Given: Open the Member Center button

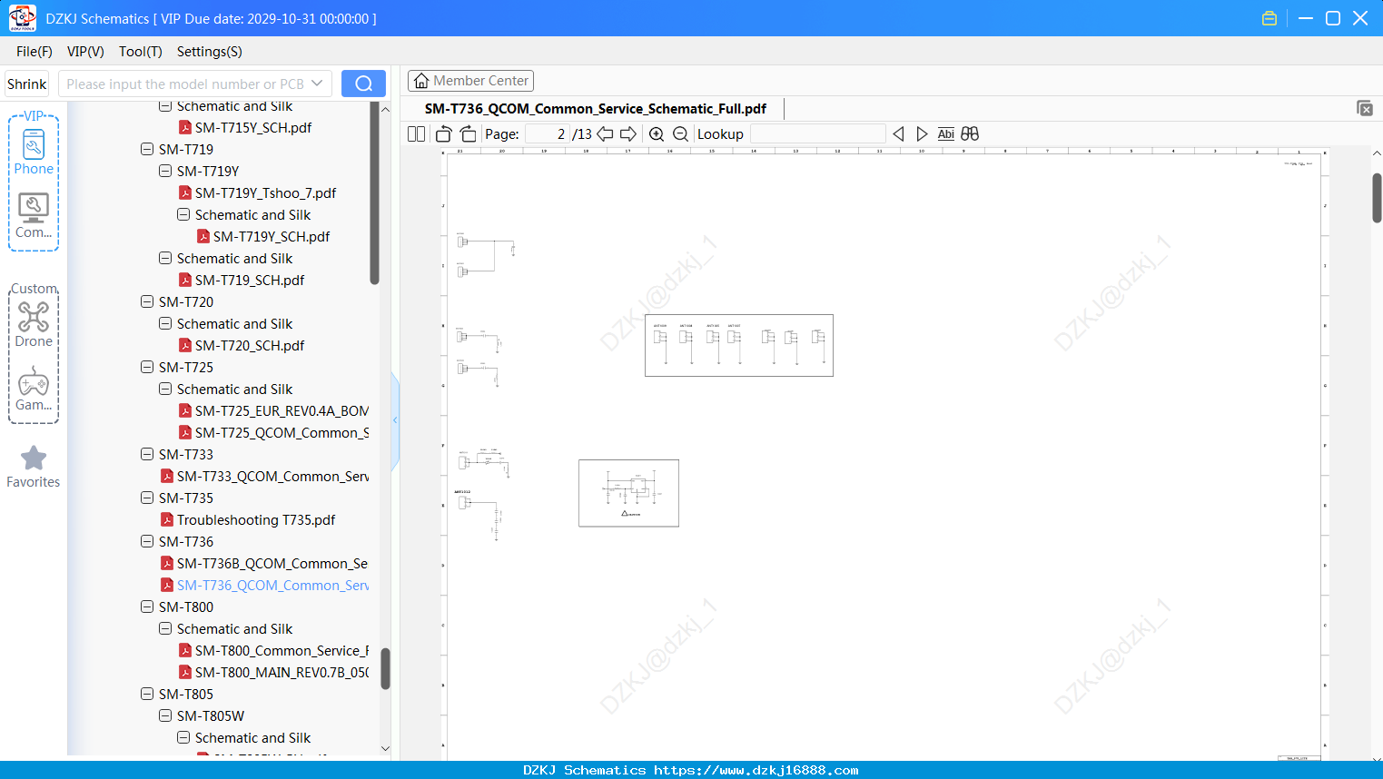Looking at the screenshot, I should click(470, 81).
